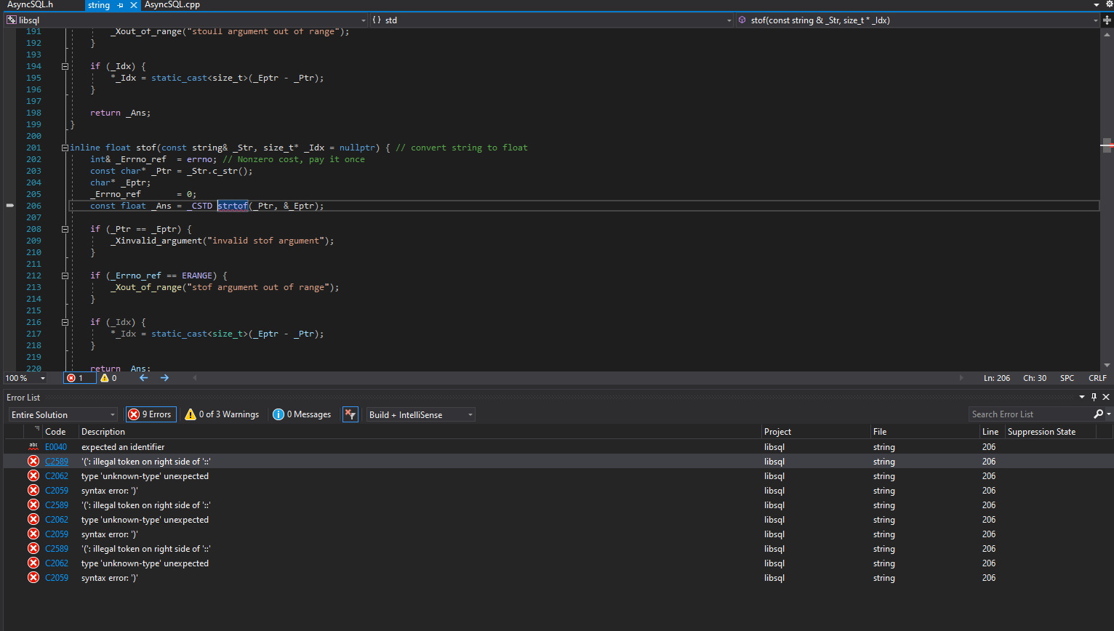Click the editor vertical scrollbar thumb

(1107, 145)
